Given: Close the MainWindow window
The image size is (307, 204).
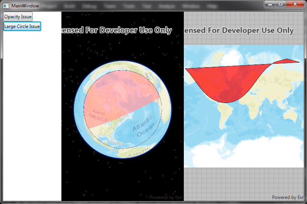Looking at the screenshot, I should click(x=295, y=4).
